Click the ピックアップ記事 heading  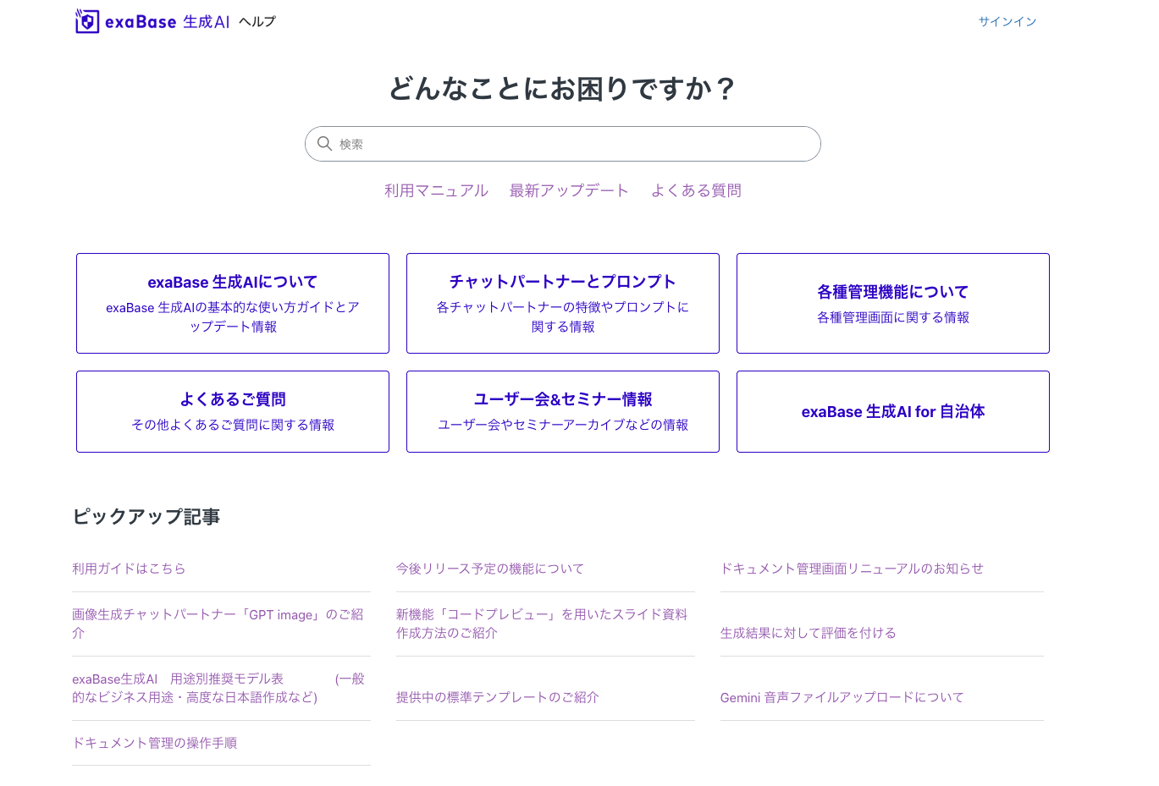point(146,516)
